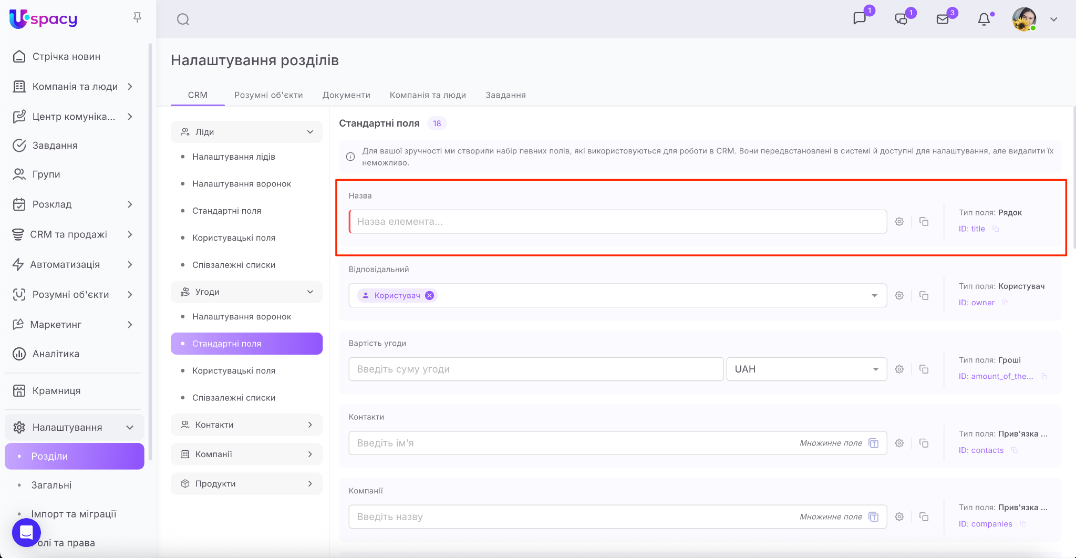Click the Назва елемента input field
This screenshot has width=1076, height=558.
click(618, 222)
